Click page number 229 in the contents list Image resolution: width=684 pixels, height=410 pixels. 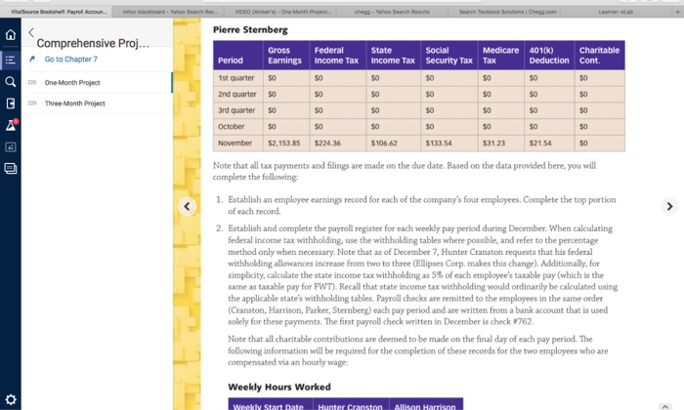point(32,103)
